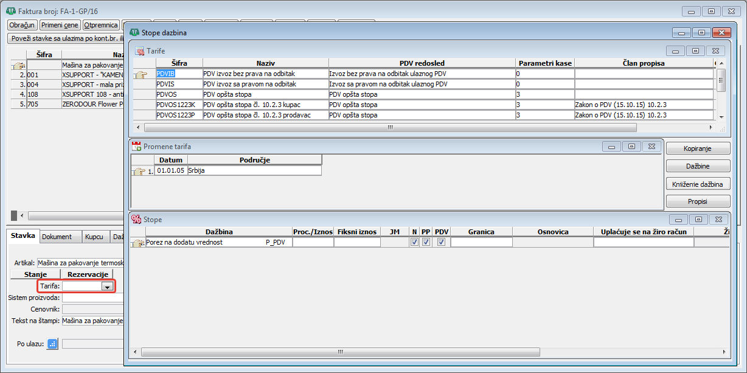Image resolution: width=747 pixels, height=373 pixels.
Task: Click the Primeni cene button
Action: [60, 25]
